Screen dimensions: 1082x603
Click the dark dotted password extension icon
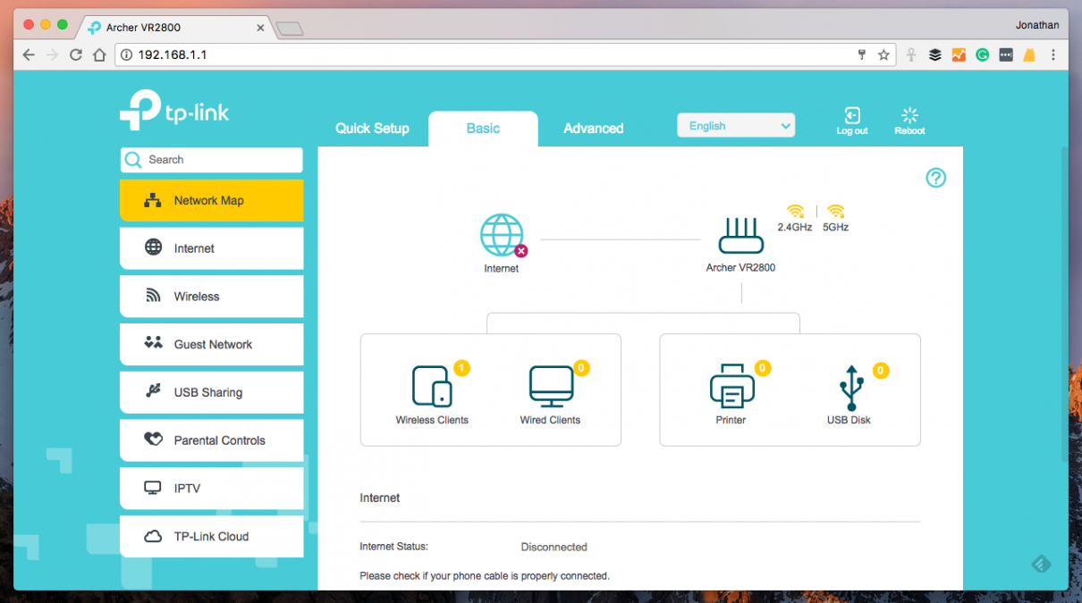pos(1006,54)
